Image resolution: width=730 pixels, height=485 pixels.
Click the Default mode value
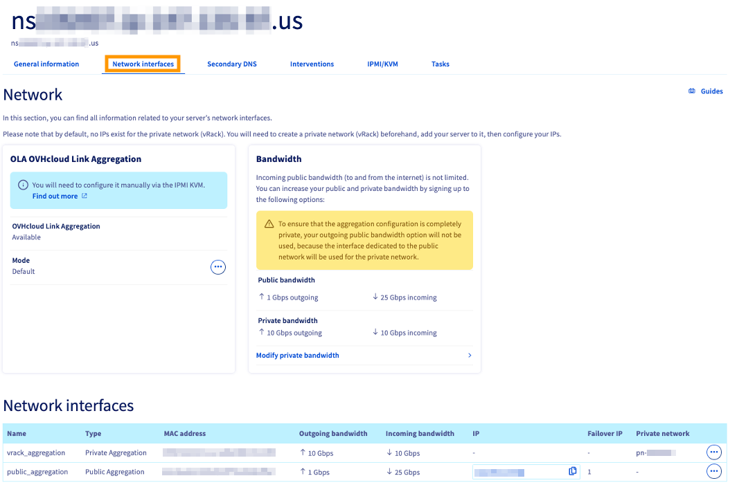24,272
